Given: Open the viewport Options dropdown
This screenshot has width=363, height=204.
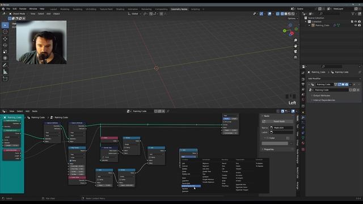Looking at the screenshot, I should click(x=292, y=19).
